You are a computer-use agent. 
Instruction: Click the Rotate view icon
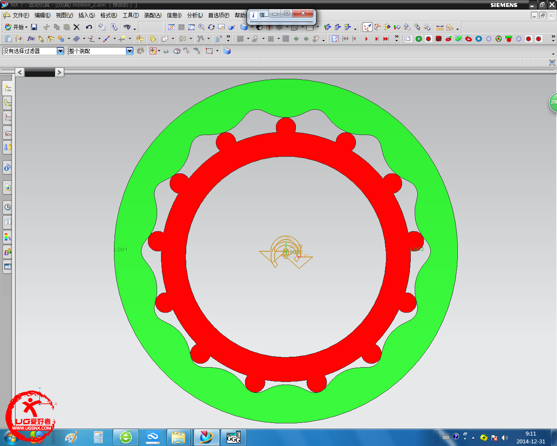[x=211, y=27]
